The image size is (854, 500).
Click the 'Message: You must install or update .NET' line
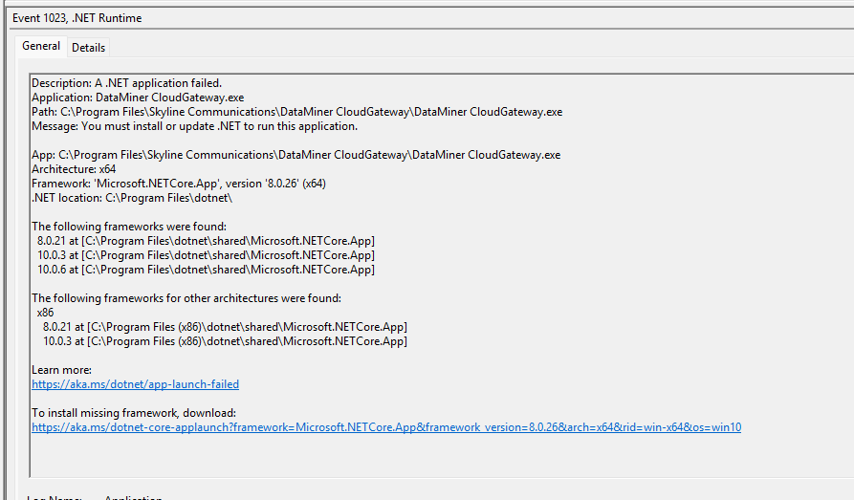pos(194,126)
